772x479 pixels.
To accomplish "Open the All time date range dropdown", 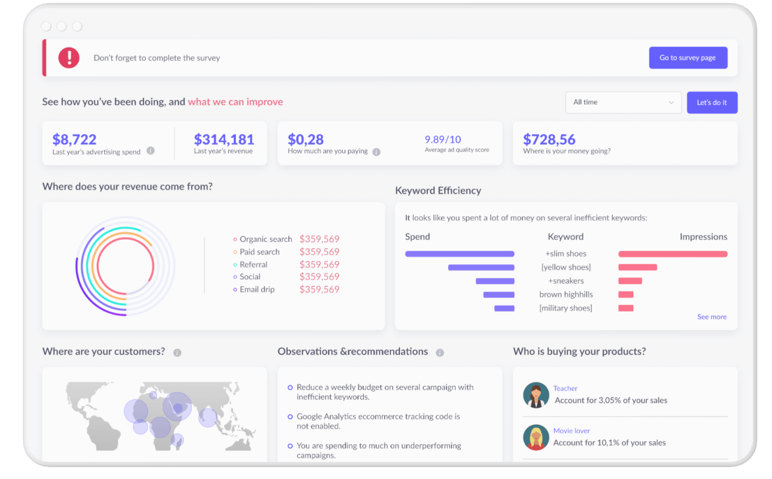I will pyautogui.click(x=623, y=102).
